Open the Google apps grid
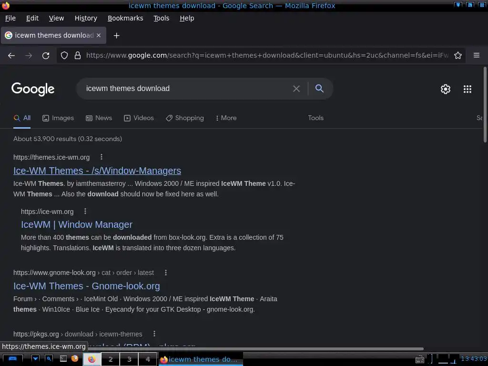The image size is (488, 366). pyautogui.click(x=468, y=89)
